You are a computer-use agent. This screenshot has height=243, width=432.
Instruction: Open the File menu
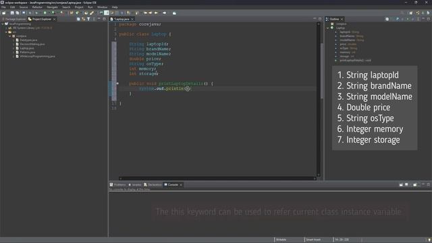pyautogui.click(x=3, y=7)
